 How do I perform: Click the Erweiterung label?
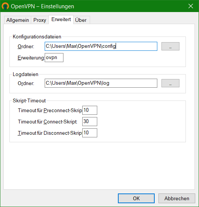pos(31,58)
